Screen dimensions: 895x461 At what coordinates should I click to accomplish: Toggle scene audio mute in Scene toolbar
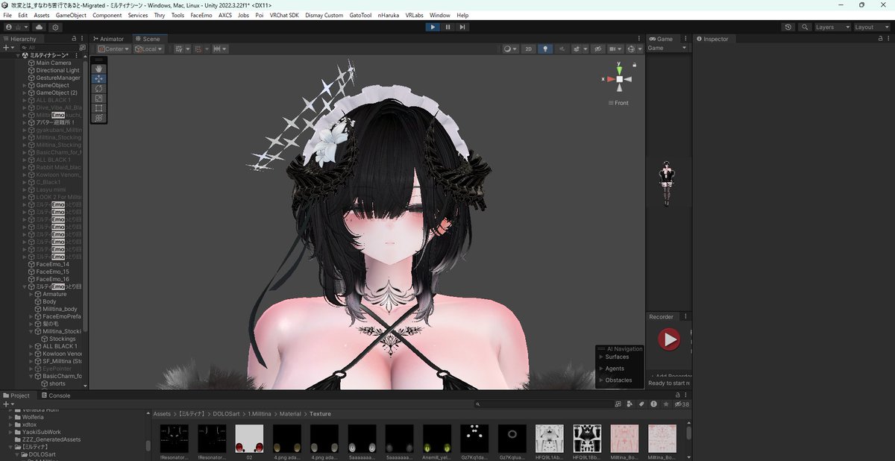click(562, 48)
